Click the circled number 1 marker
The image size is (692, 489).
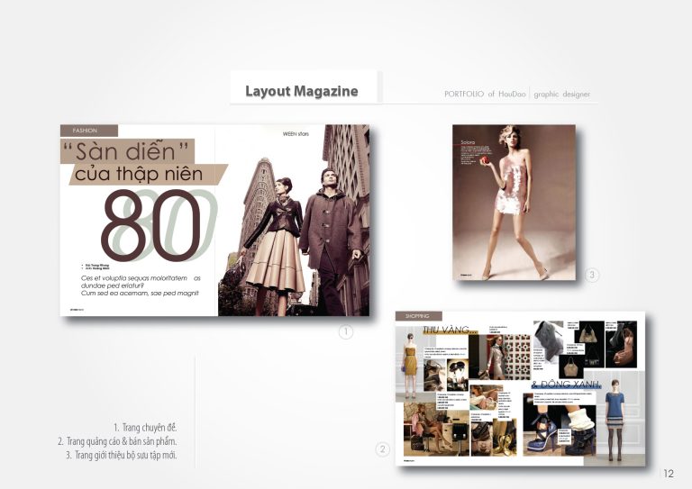[345, 332]
